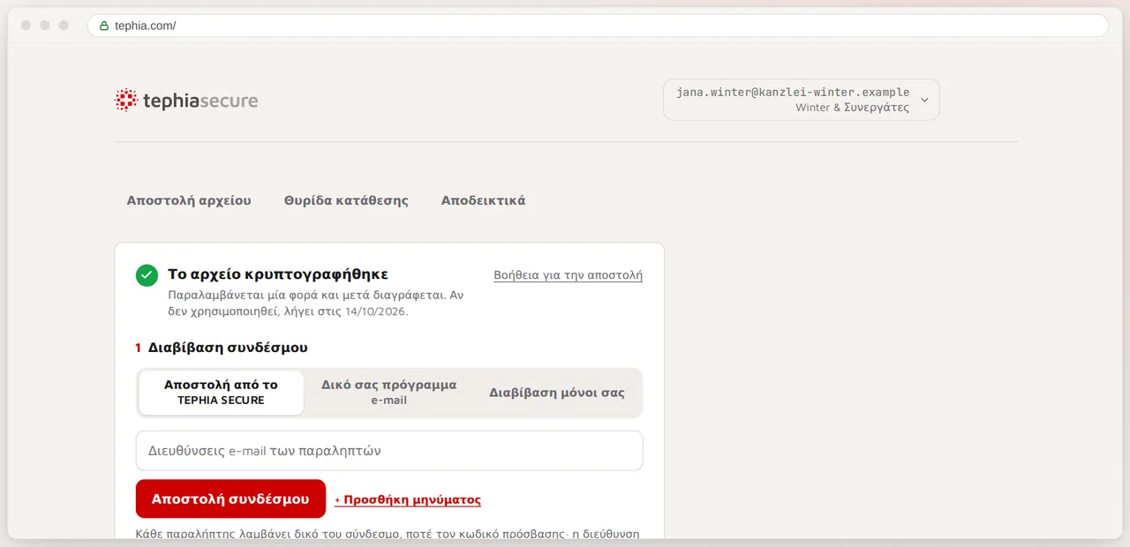The width and height of the screenshot is (1130, 547).
Task: Open the Αποστολή αρχείου tab
Action: pyautogui.click(x=189, y=200)
